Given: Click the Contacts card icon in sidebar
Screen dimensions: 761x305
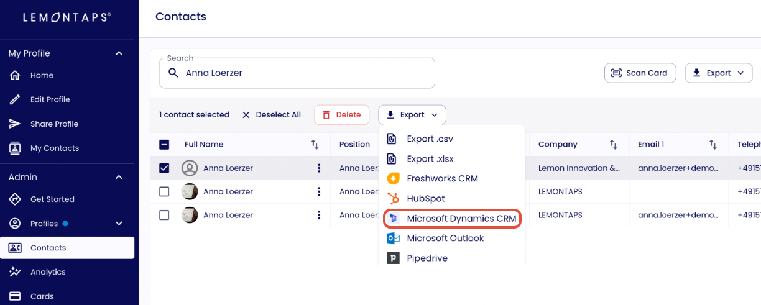Looking at the screenshot, I should [15, 248].
